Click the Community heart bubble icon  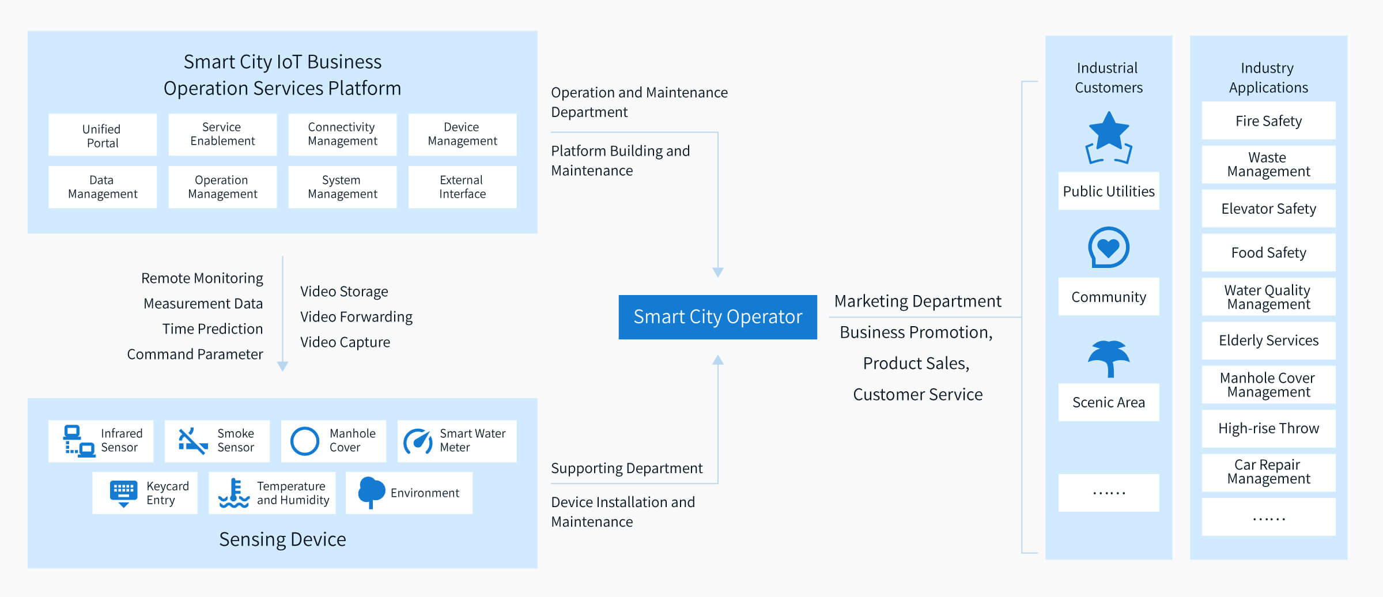coord(1108,247)
